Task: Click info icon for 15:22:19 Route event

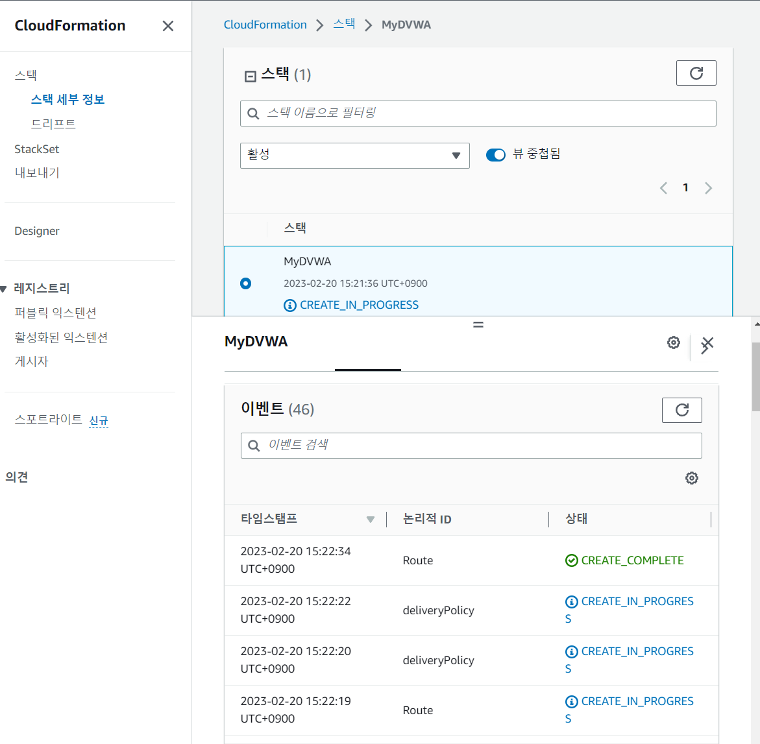Action: point(571,701)
